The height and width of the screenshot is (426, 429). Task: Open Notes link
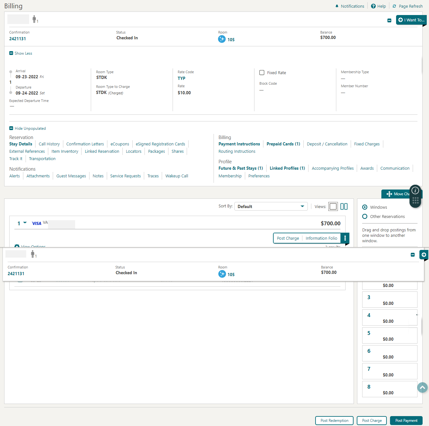pyautogui.click(x=98, y=176)
